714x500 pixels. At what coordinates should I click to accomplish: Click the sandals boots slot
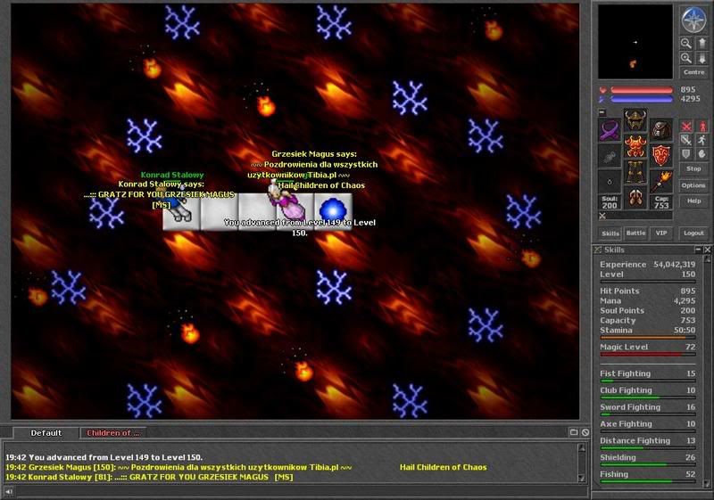click(x=635, y=198)
